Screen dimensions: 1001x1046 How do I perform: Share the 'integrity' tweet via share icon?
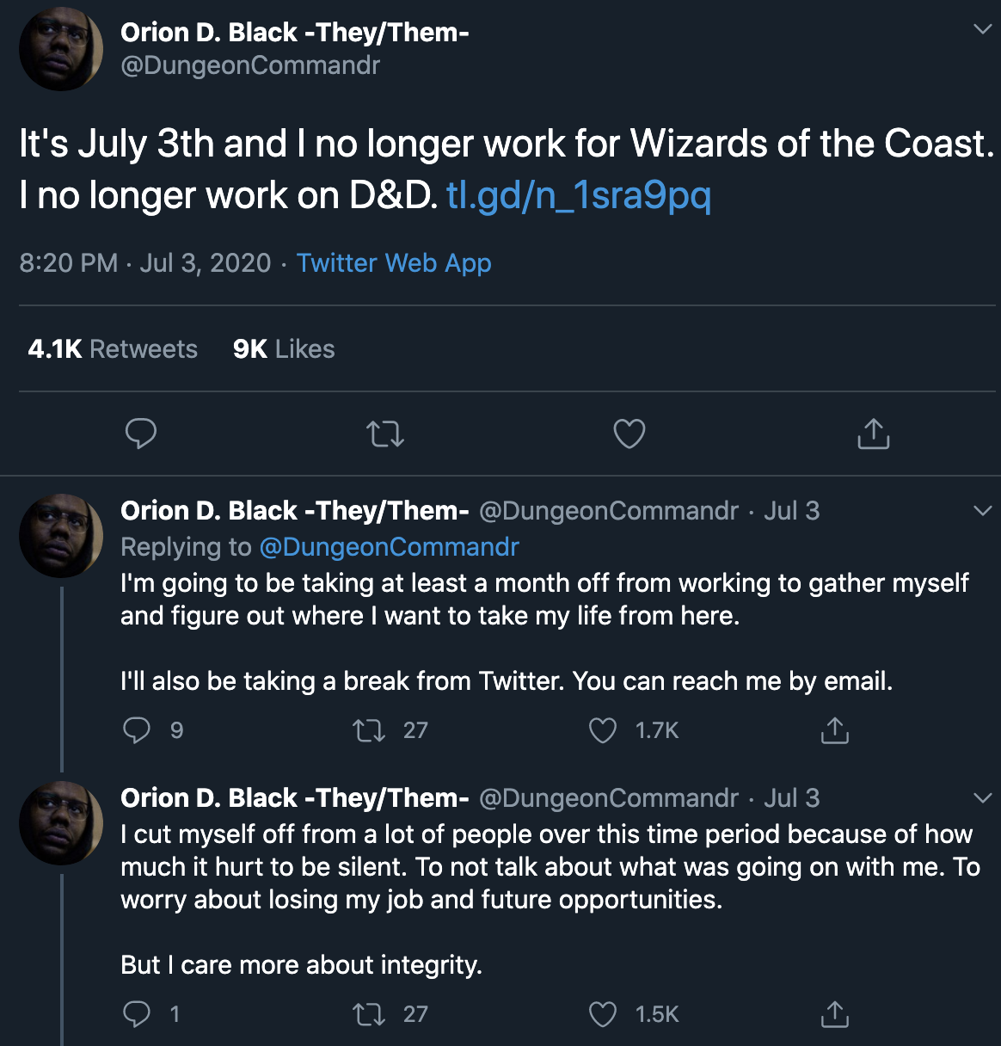835,1014
